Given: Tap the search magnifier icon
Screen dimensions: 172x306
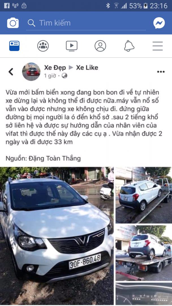Looking at the screenshot, I should (x=31, y=23).
